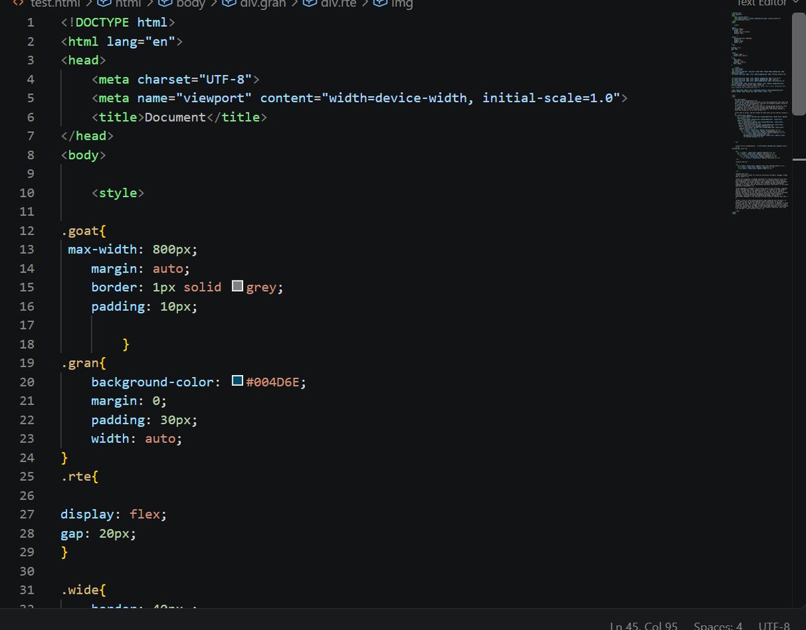Click the opening body tag on line 8
806x630 pixels.
click(x=83, y=154)
